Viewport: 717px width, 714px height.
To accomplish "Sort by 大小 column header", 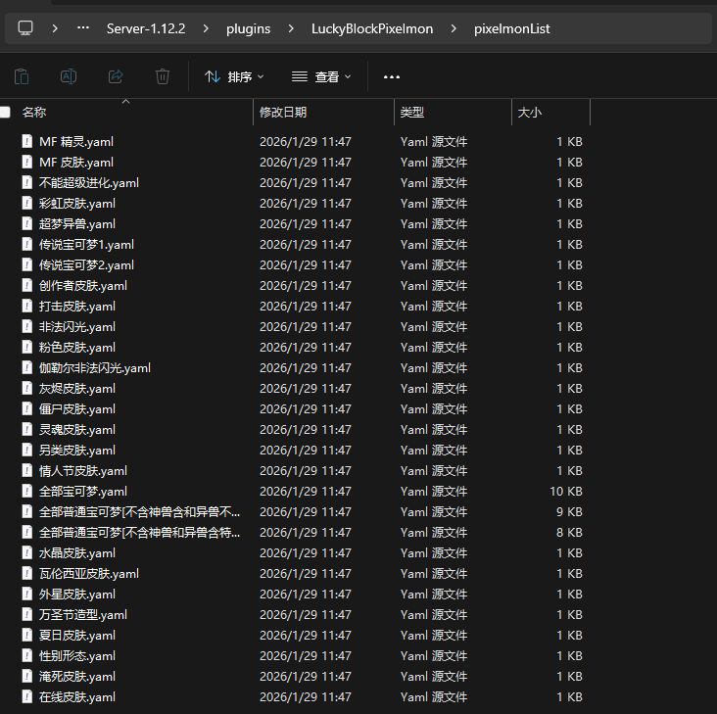I will 529,113.
